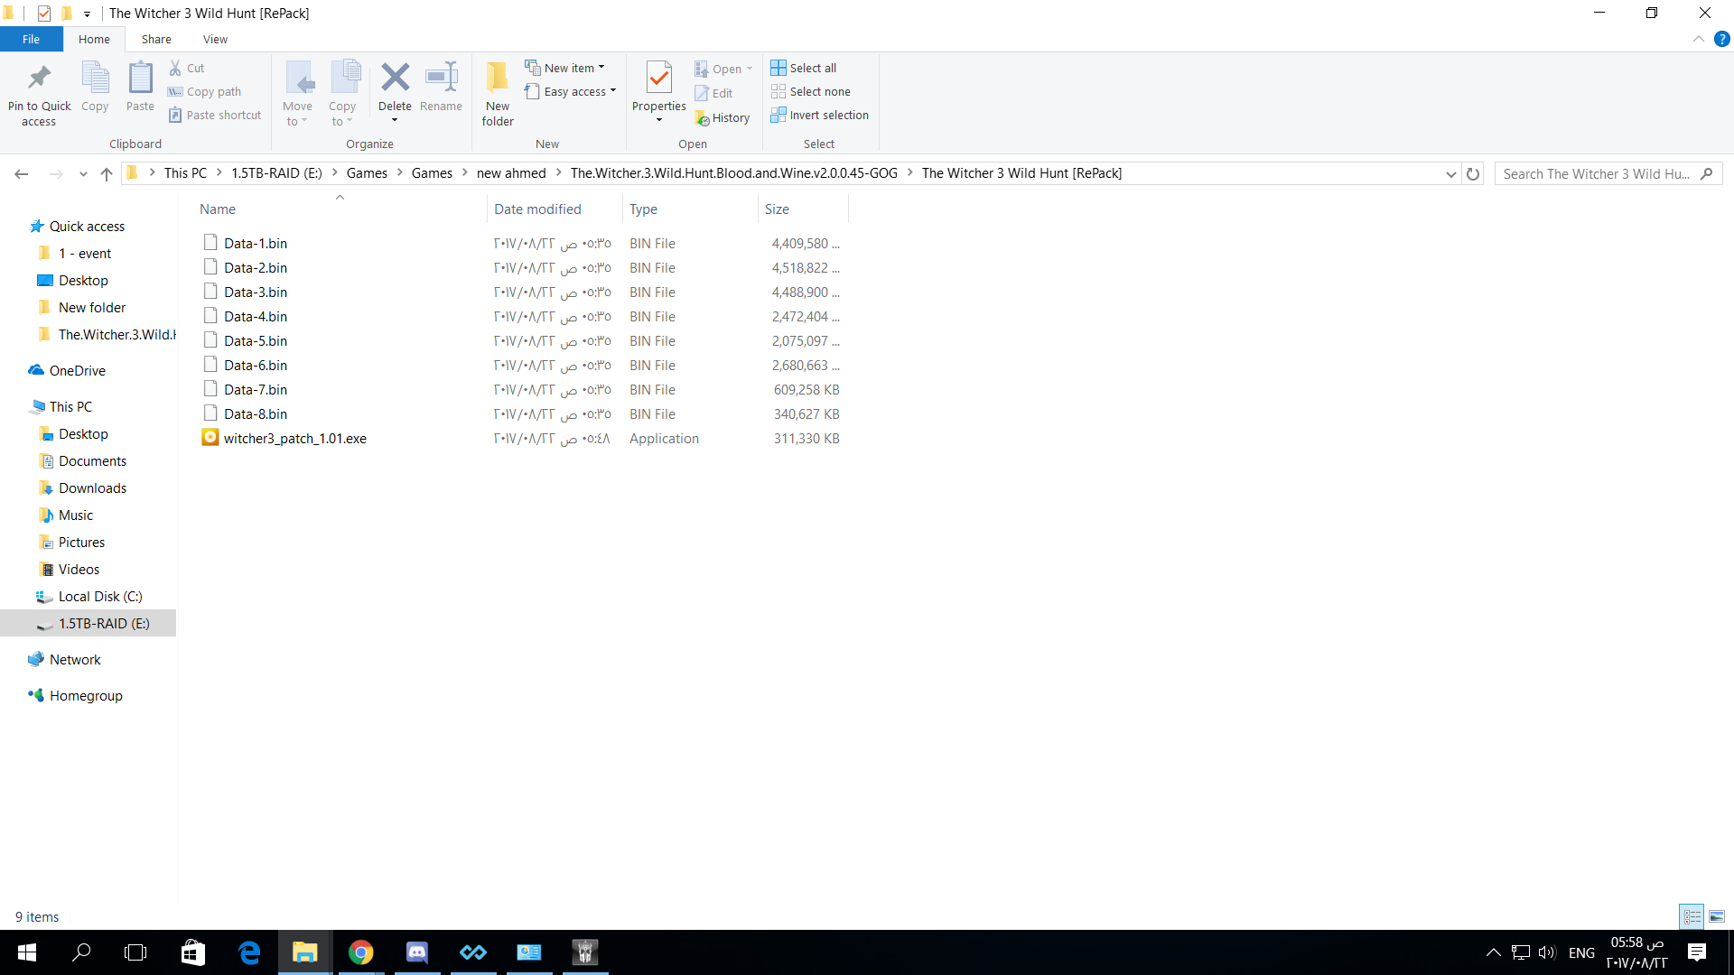The height and width of the screenshot is (975, 1734).
Task: Show hidden system tray icons
Action: coord(1493,952)
